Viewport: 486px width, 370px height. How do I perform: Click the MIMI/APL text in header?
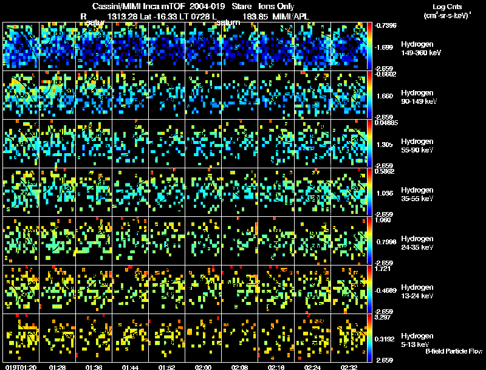291,16
